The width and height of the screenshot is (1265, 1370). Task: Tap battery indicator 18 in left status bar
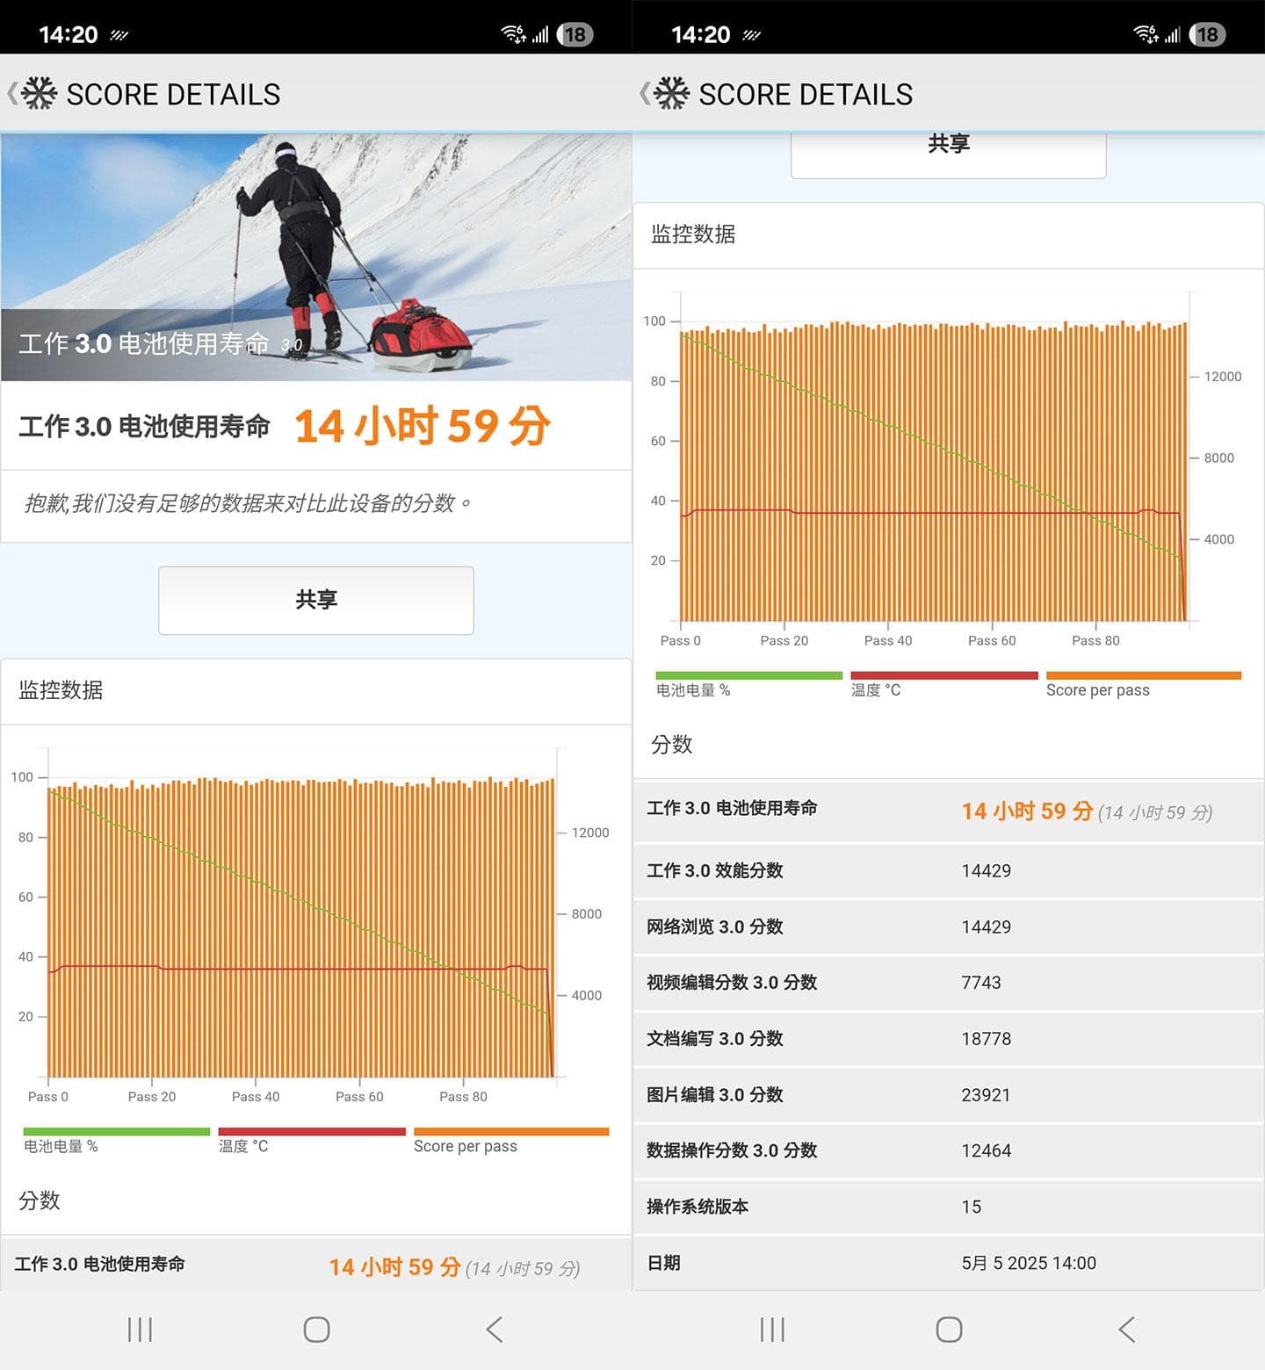(x=575, y=34)
